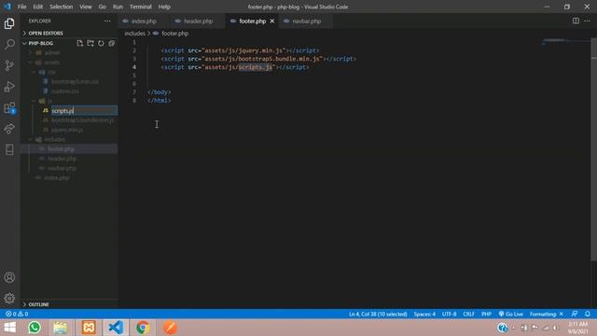Change language mode PHP
Screen dimensions: 597x336
(x=486, y=314)
